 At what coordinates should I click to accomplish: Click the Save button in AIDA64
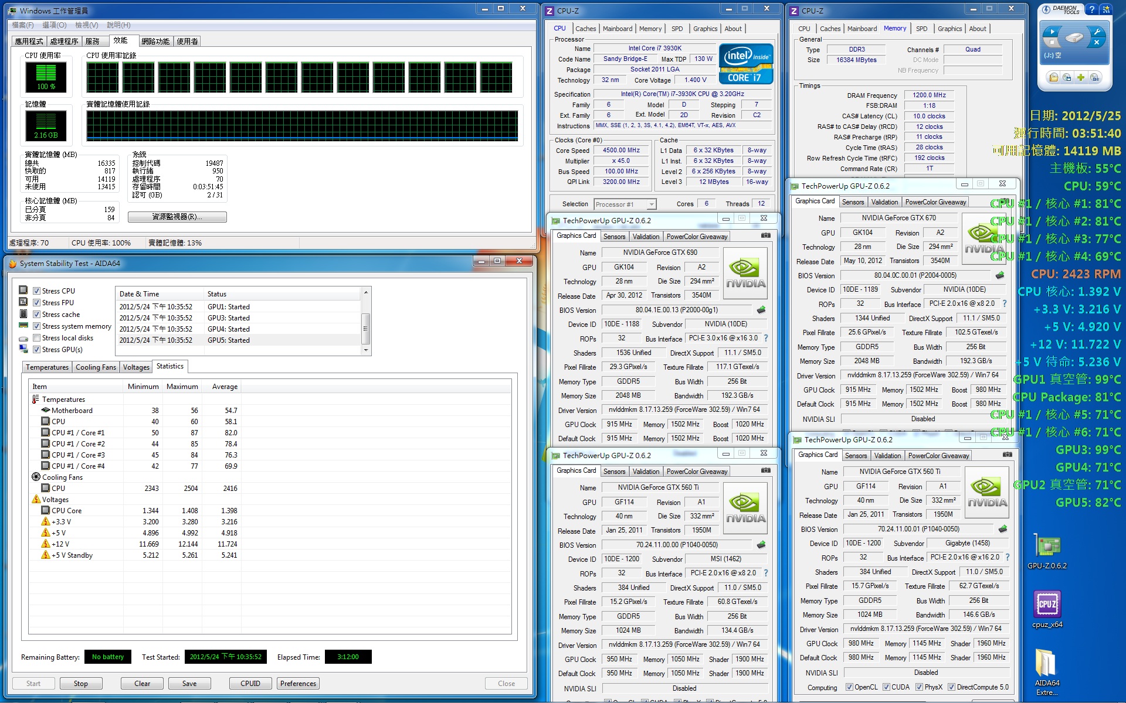click(189, 684)
